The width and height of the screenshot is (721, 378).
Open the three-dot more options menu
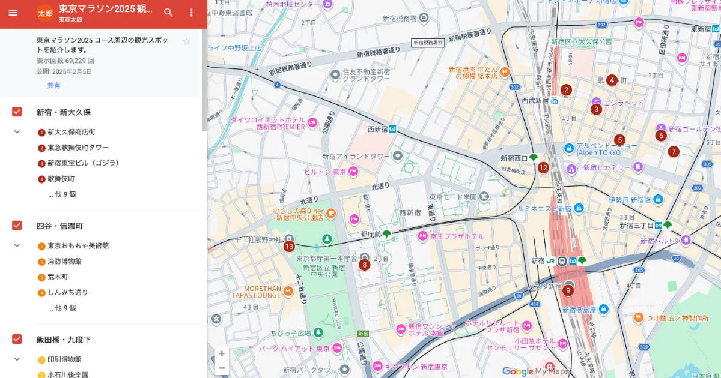192,13
